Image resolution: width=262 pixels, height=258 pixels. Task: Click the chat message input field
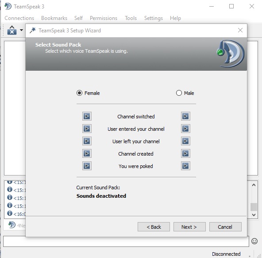[126, 241]
